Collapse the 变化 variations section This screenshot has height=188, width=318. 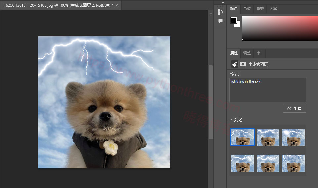click(231, 120)
